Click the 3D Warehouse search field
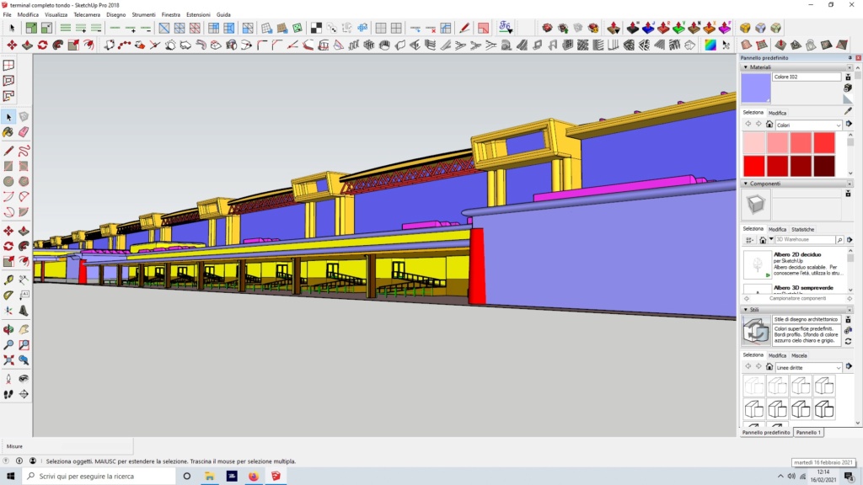The height and width of the screenshot is (485, 863). point(805,240)
